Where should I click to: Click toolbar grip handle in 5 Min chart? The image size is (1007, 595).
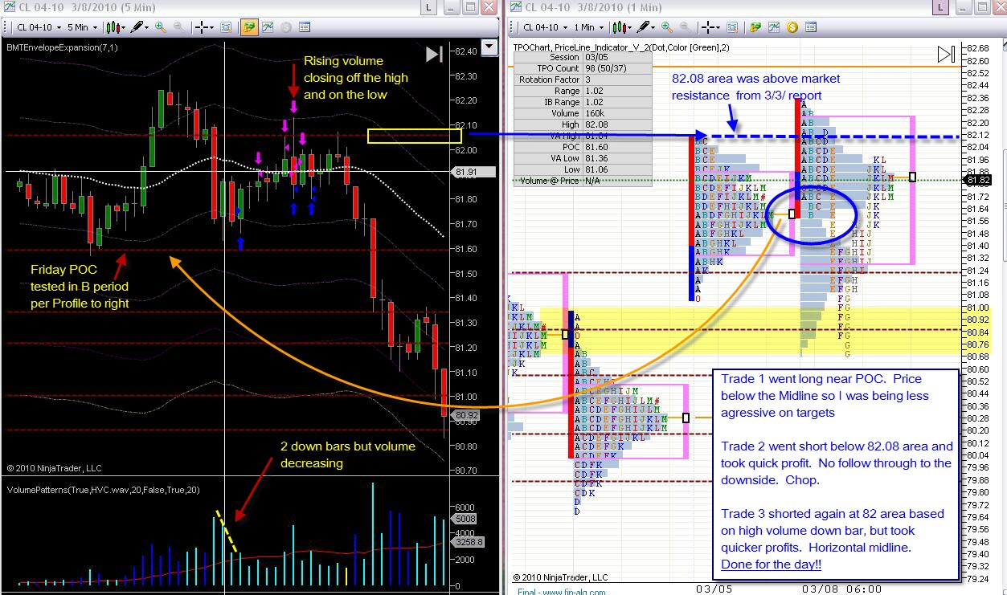[6, 27]
